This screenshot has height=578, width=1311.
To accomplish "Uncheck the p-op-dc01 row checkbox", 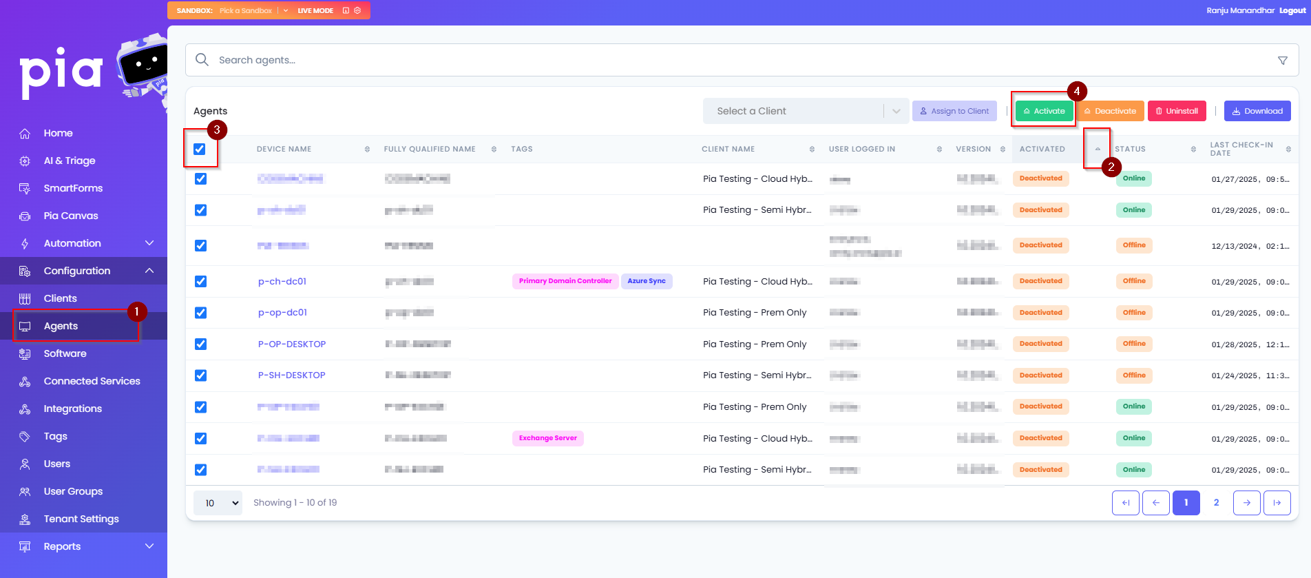I will 200,313.
